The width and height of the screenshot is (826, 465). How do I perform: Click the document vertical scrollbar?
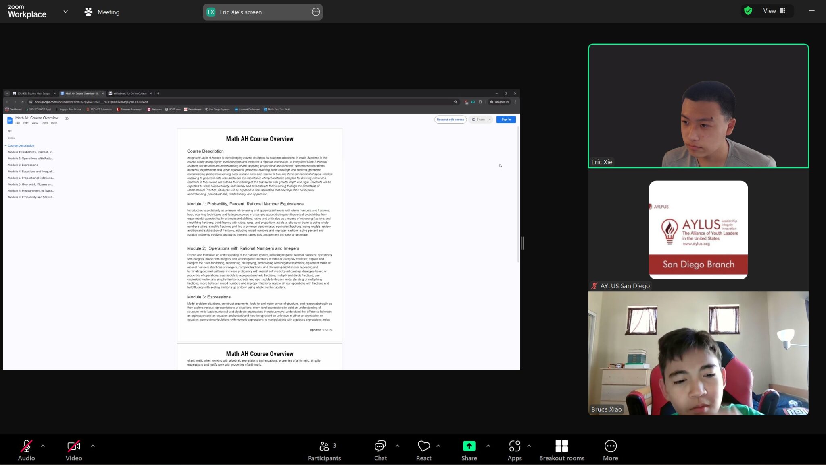[x=518, y=195]
